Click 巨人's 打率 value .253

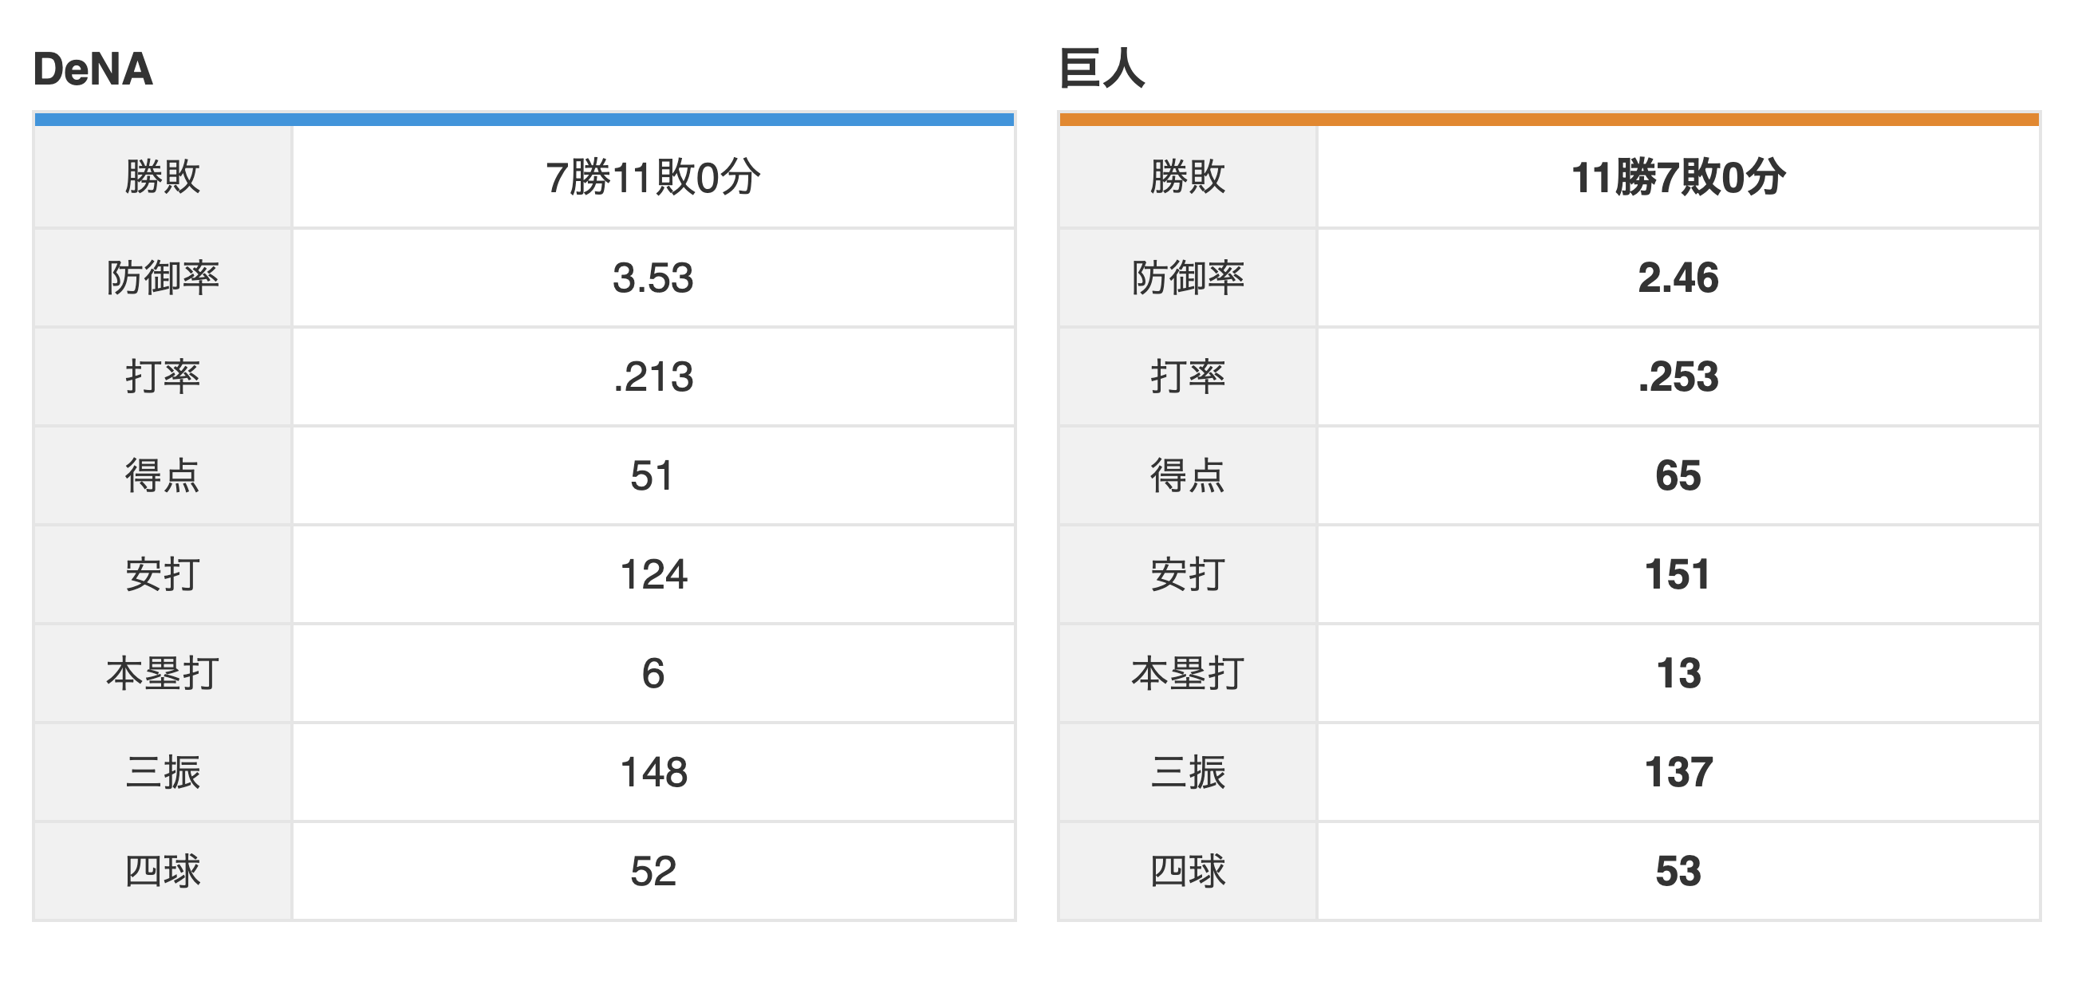pyautogui.click(x=1678, y=377)
